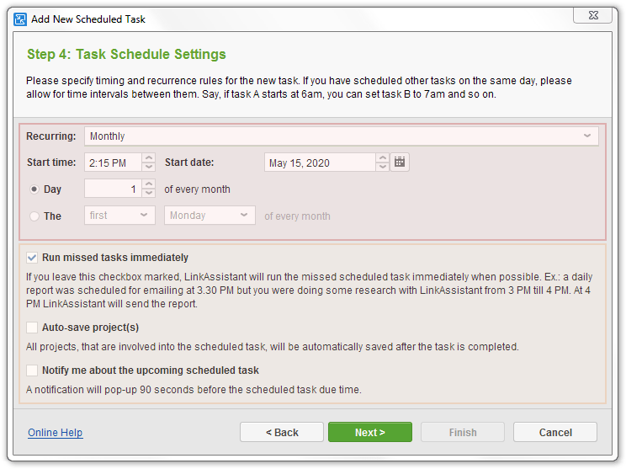Click the app icon in title bar
The image size is (626, 469).
(20, 19)
